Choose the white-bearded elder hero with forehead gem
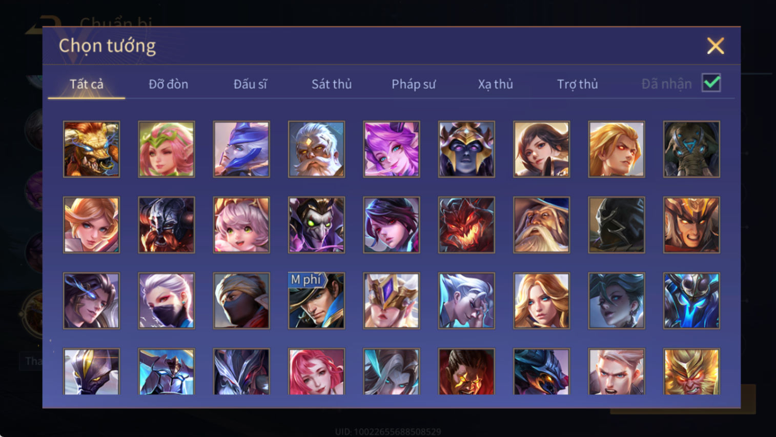The width and height of the screenshot is (776, 437). point(316,149)
